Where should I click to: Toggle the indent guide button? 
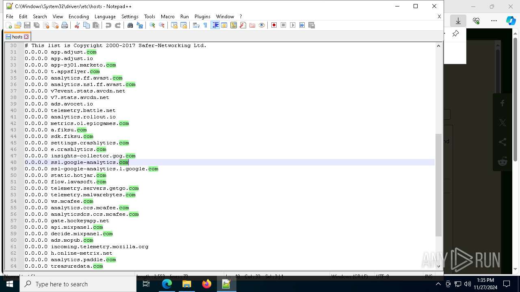point(215,25)
